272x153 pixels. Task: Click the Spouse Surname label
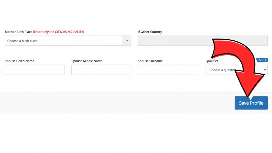(x=150, y=61)
